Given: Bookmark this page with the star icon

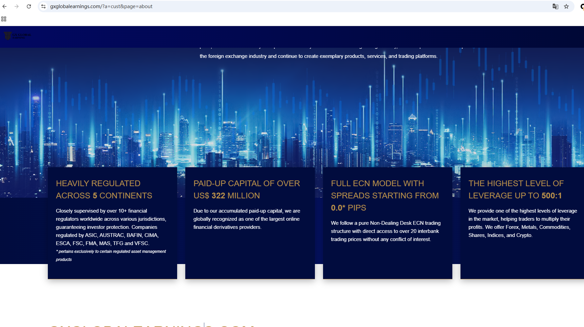Looking at the screenshot, I should [x=566, y=6].
